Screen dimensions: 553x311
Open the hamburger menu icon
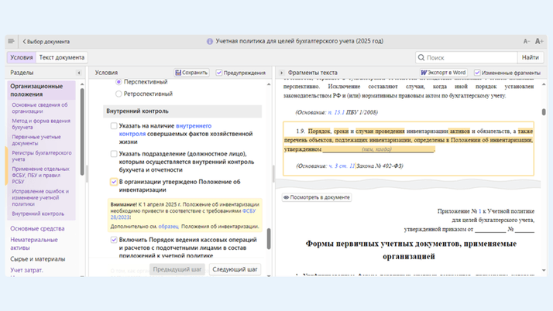(11, 41)
